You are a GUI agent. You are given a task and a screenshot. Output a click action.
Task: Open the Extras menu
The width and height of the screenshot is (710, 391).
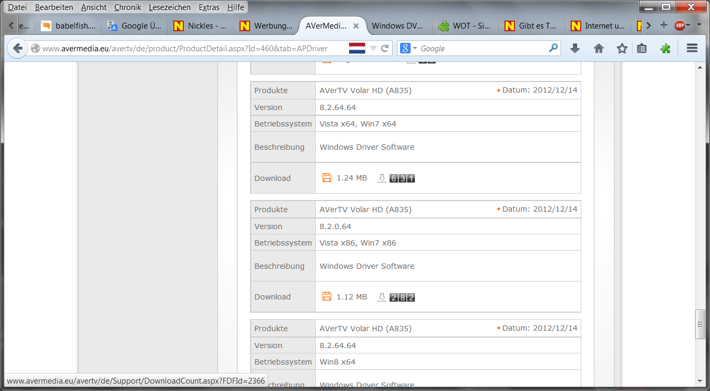209,7
